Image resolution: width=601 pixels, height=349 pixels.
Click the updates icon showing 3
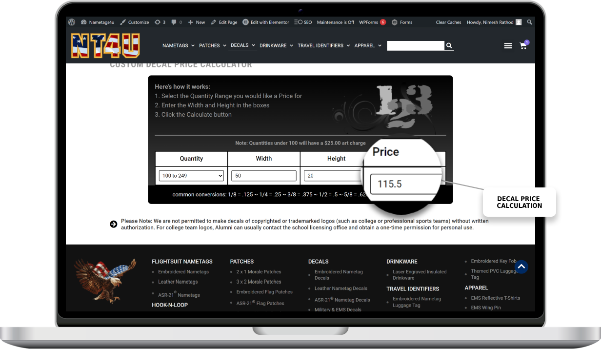click(x=160, y=22)
